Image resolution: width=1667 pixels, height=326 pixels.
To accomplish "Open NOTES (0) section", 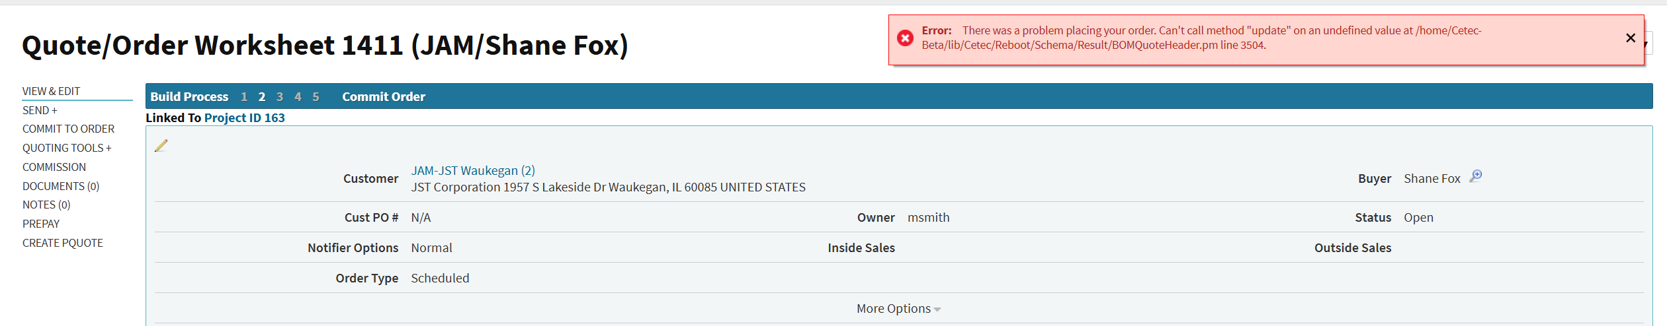I will click(x=46, y=205).
